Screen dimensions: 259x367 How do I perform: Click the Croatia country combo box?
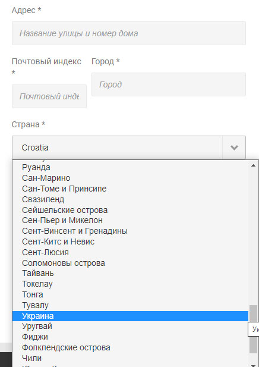pyautogui.click(x=129, y=148)
